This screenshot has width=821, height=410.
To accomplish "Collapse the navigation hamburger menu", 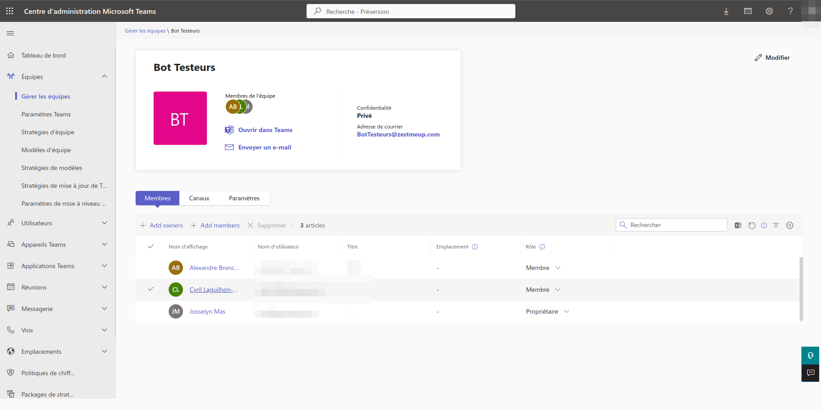I will (10, 33).
